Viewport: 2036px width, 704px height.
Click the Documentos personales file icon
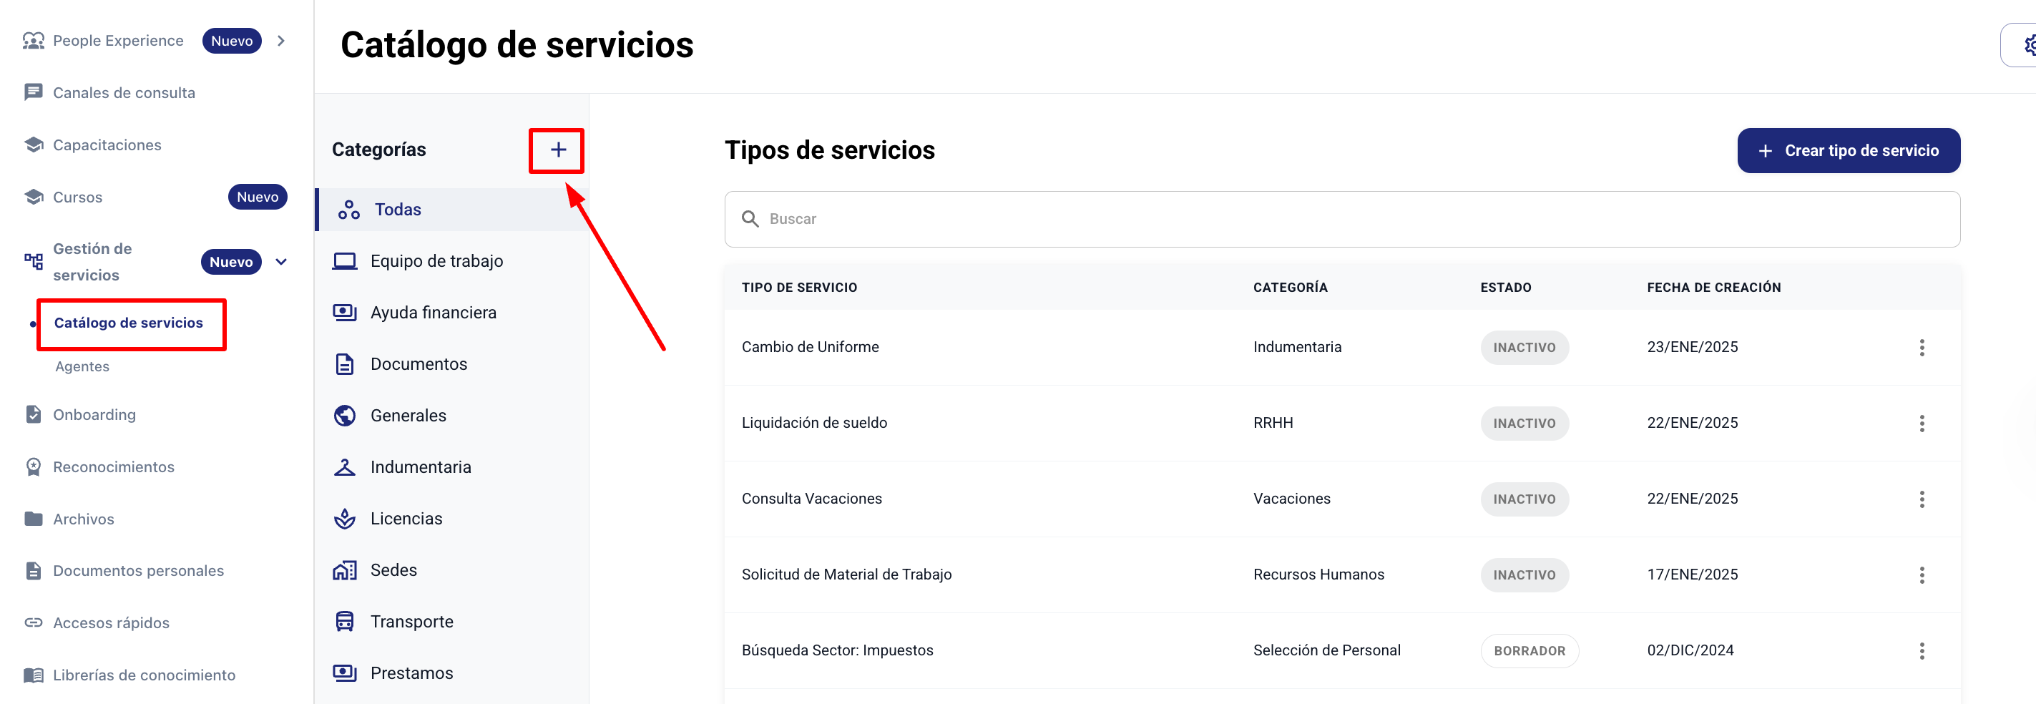point(33,570)
